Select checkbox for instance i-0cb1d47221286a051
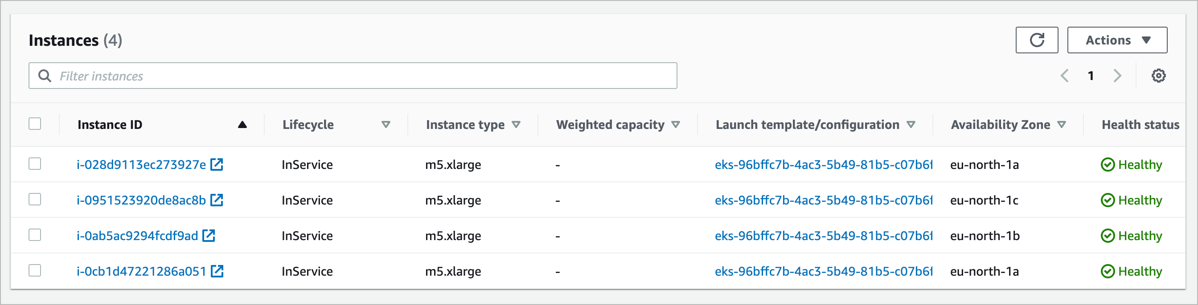1198x305 pixels. click(35, 271)
